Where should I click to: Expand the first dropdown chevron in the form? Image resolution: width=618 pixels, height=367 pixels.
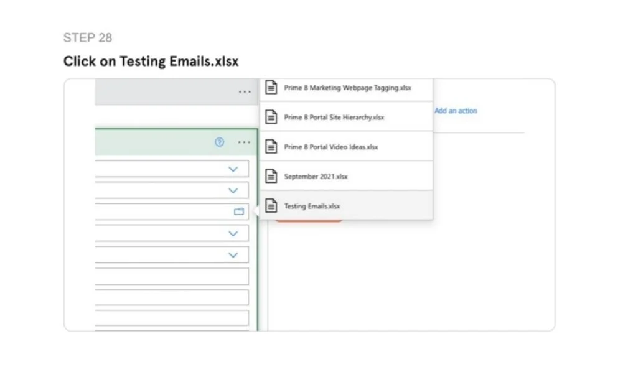(x=233, y=169)
